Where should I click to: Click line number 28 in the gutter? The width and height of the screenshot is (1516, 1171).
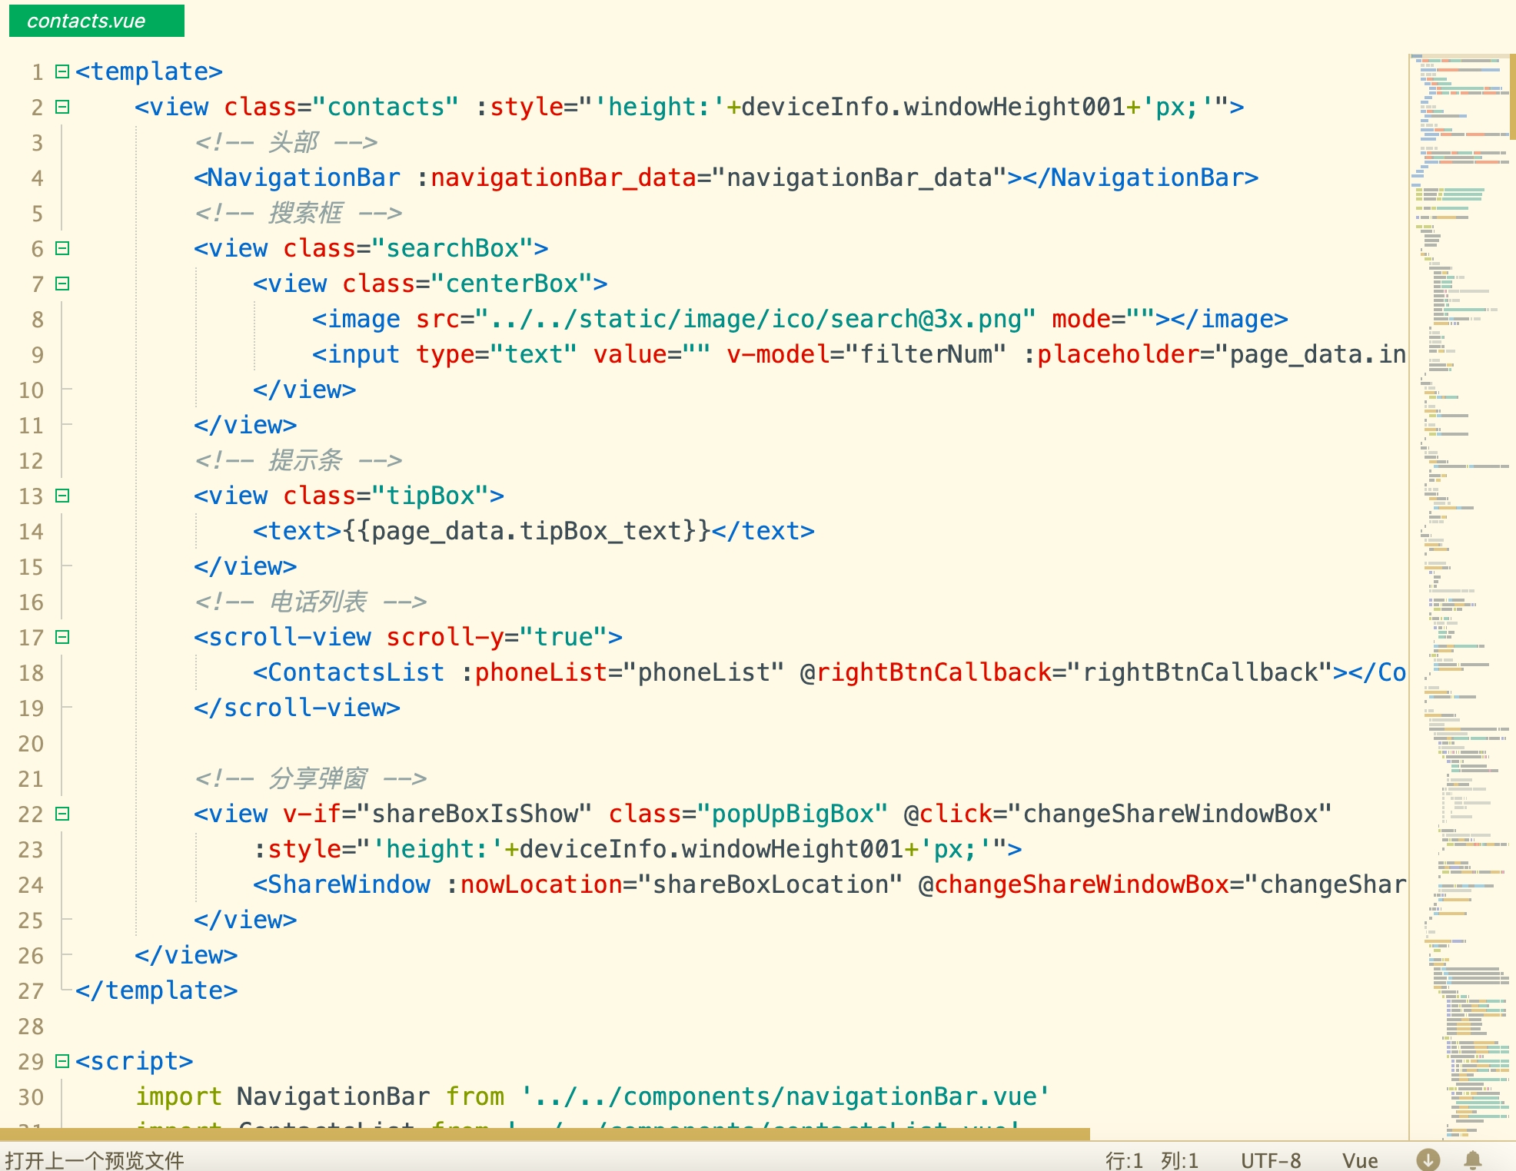pos(31,1027)
